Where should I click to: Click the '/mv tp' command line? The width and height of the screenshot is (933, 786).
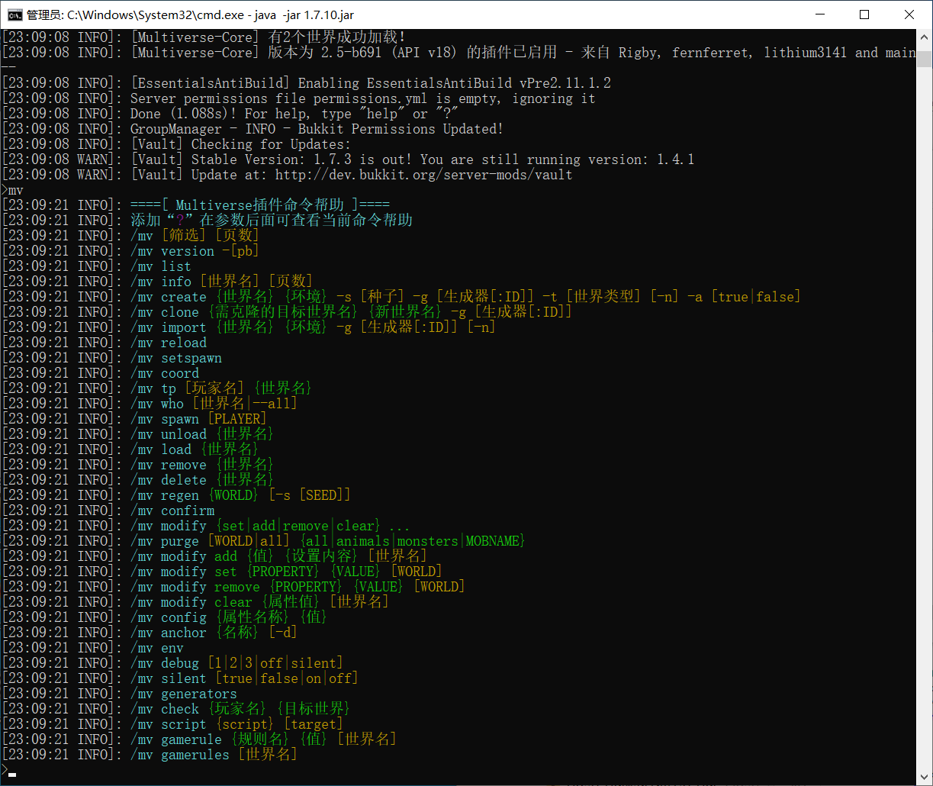coord(157,388)
